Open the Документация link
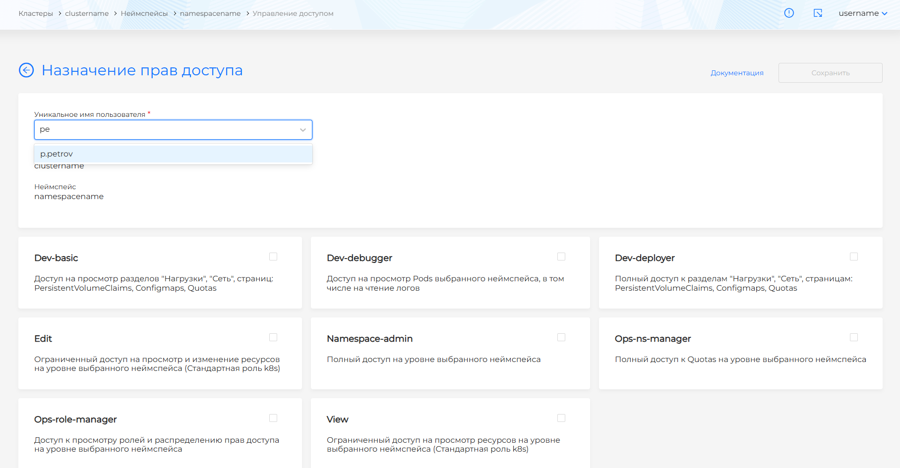The width and height of the screenshot is (900, 468). point(737,73)
